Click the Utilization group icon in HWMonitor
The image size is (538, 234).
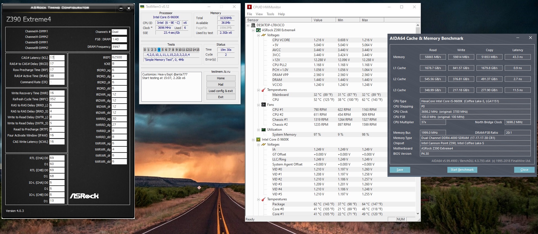pyautogui.click(x=264, y=130)
